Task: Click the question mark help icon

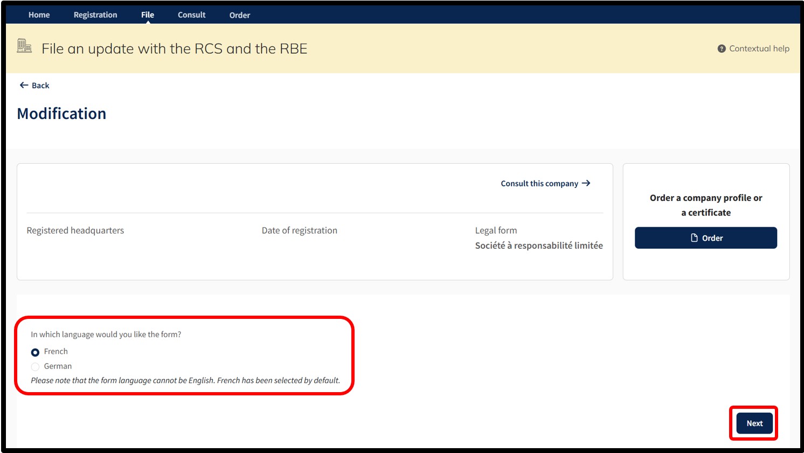Action: [722, 49]
